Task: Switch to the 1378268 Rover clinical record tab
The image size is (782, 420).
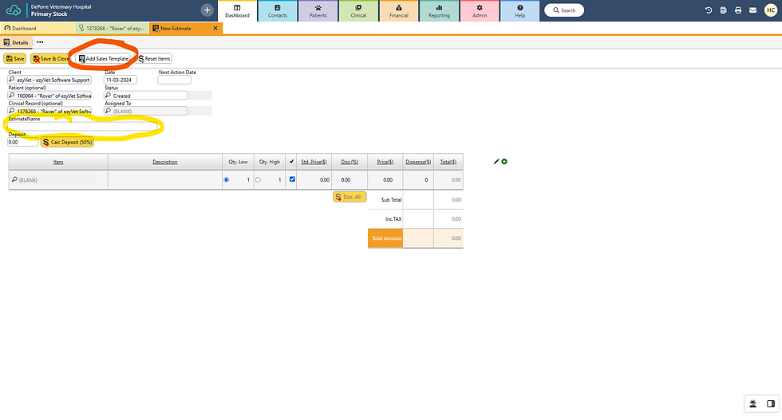Action: [x=112, y=29]
